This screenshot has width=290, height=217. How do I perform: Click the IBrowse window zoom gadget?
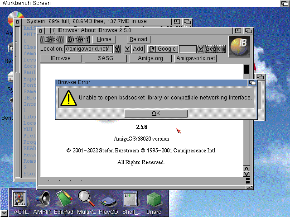coord(238,31)
